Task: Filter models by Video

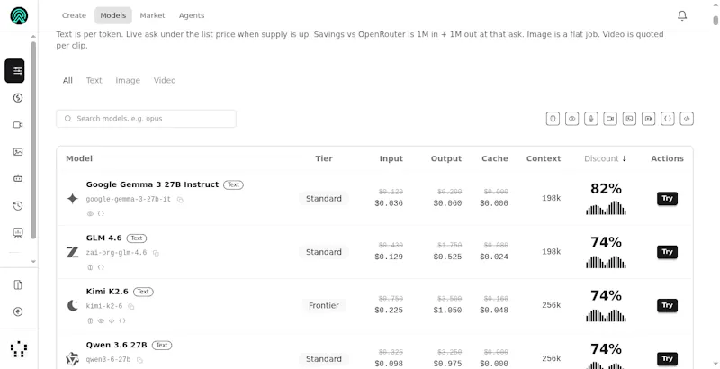Action: (165, 81)
